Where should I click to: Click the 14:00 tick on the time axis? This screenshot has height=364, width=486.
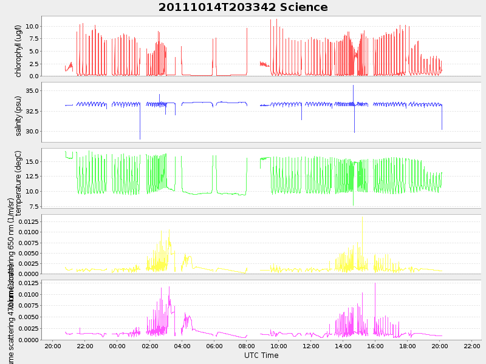tap(343, 346)
